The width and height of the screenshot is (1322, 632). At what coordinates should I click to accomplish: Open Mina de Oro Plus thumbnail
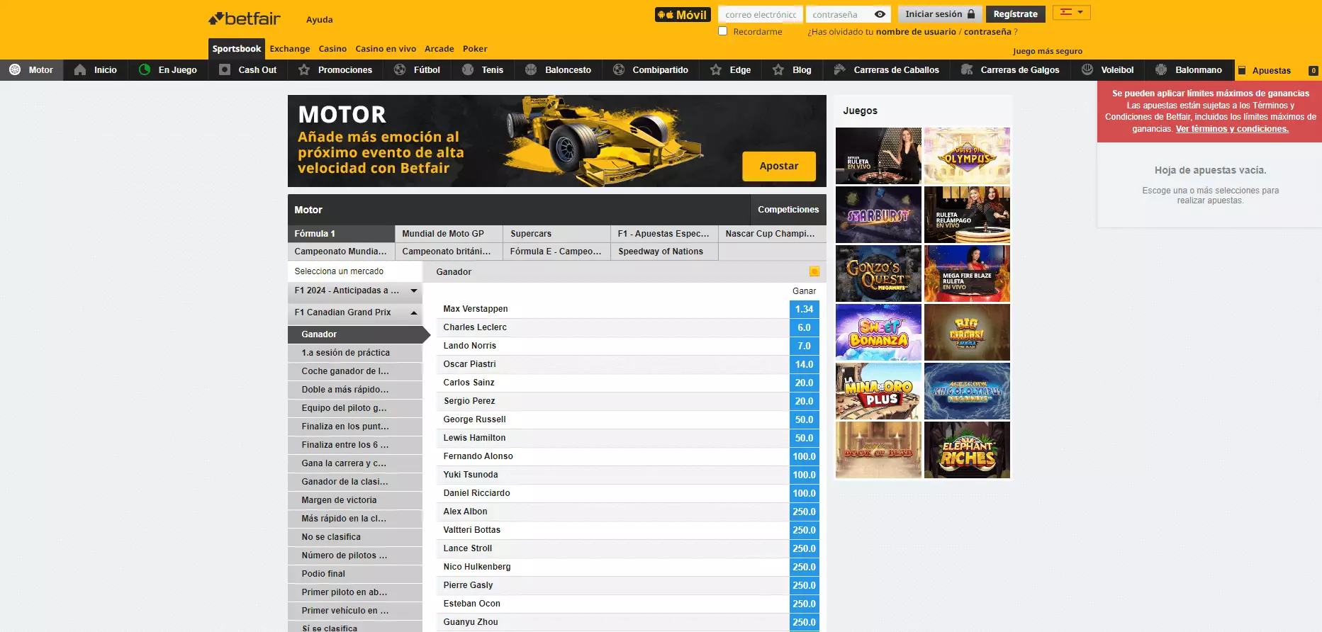coord(878,391)
